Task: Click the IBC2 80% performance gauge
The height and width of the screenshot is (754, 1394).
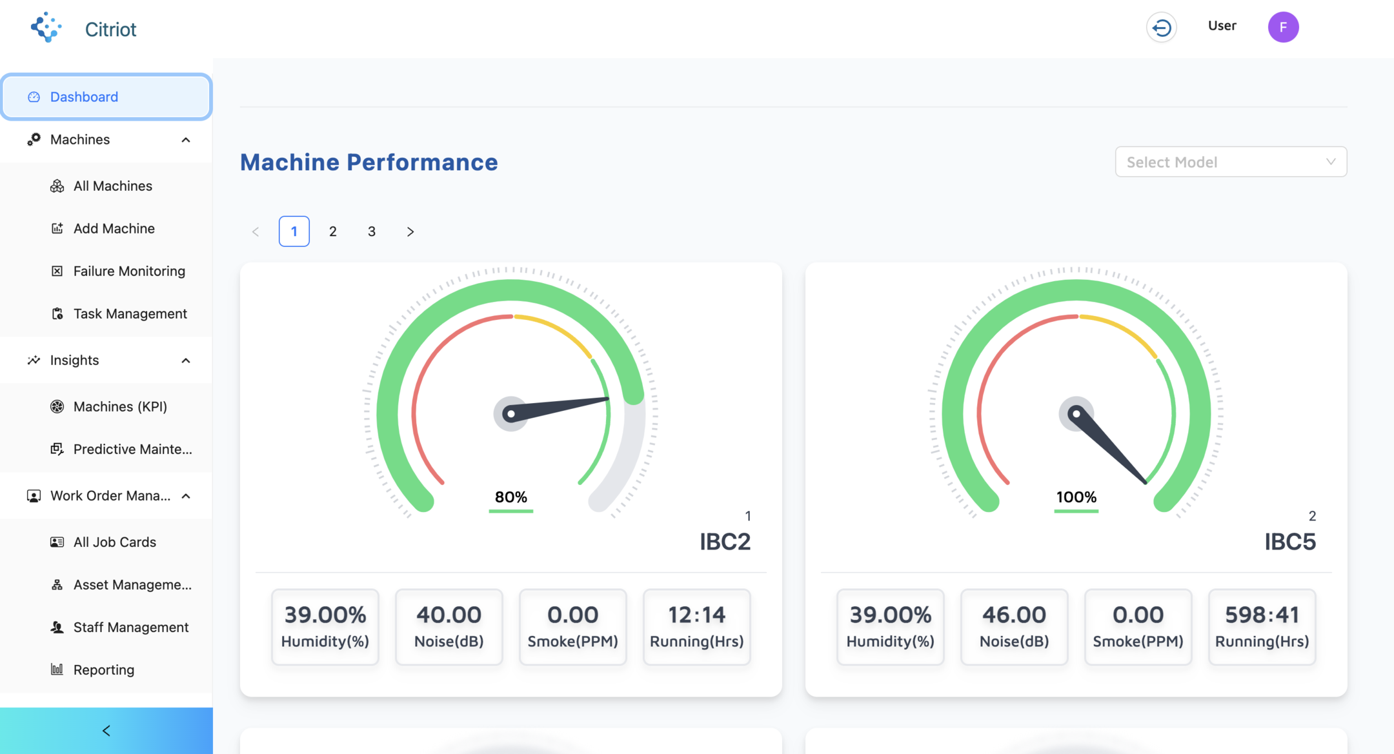Action: point(510,393)
